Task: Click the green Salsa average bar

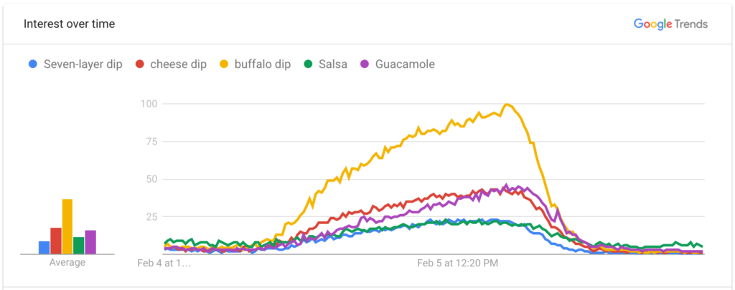Action: point(79,245)
